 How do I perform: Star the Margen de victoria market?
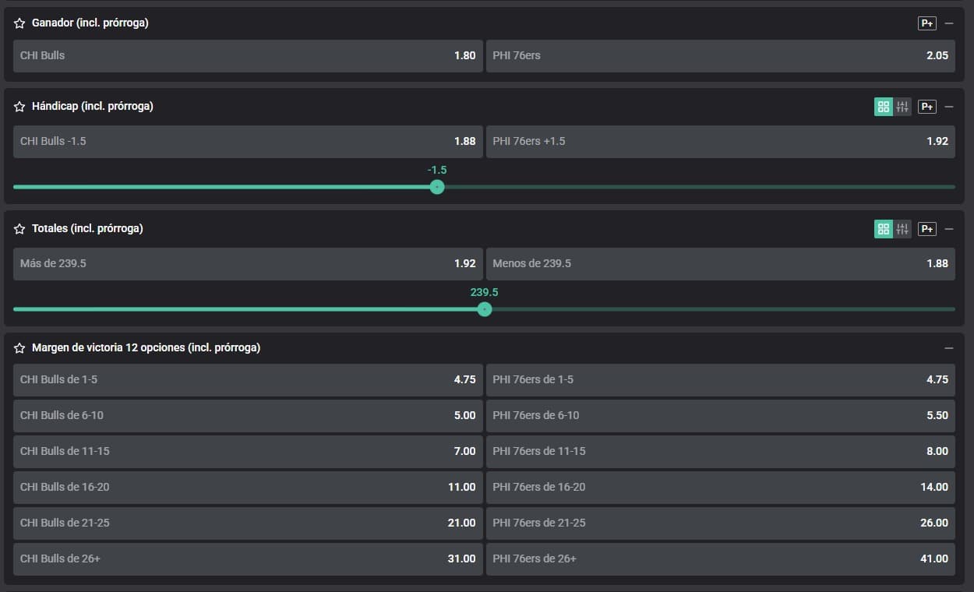coord(19,348)
